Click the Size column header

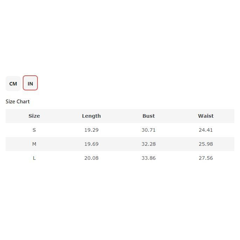pyautogui.click(x=34, y=116)
